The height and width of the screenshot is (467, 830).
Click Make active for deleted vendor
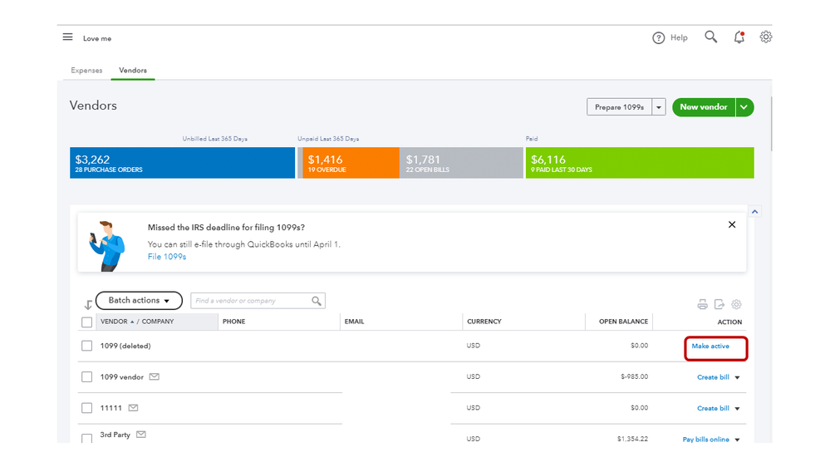point(710,347)
